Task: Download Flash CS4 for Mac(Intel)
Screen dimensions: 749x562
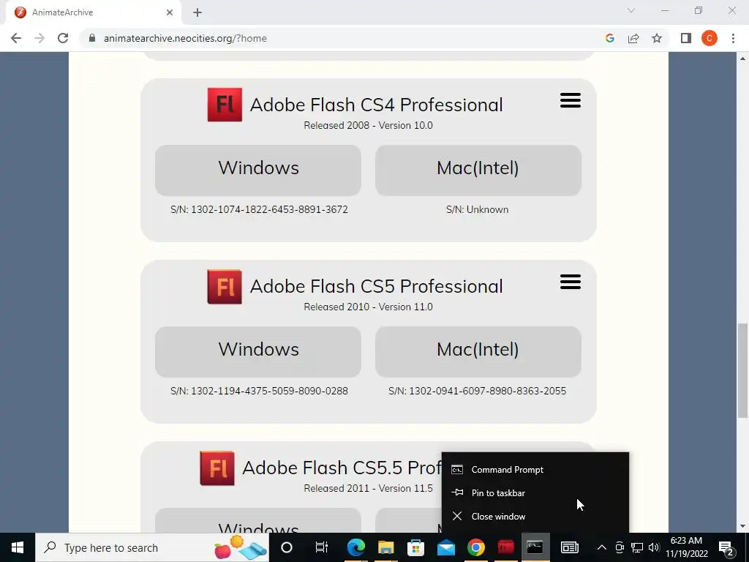Action: pyautogui.click(x=478, y=170)
